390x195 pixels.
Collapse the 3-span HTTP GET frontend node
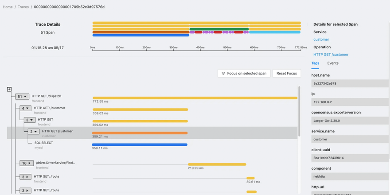(x=29, y=120)
